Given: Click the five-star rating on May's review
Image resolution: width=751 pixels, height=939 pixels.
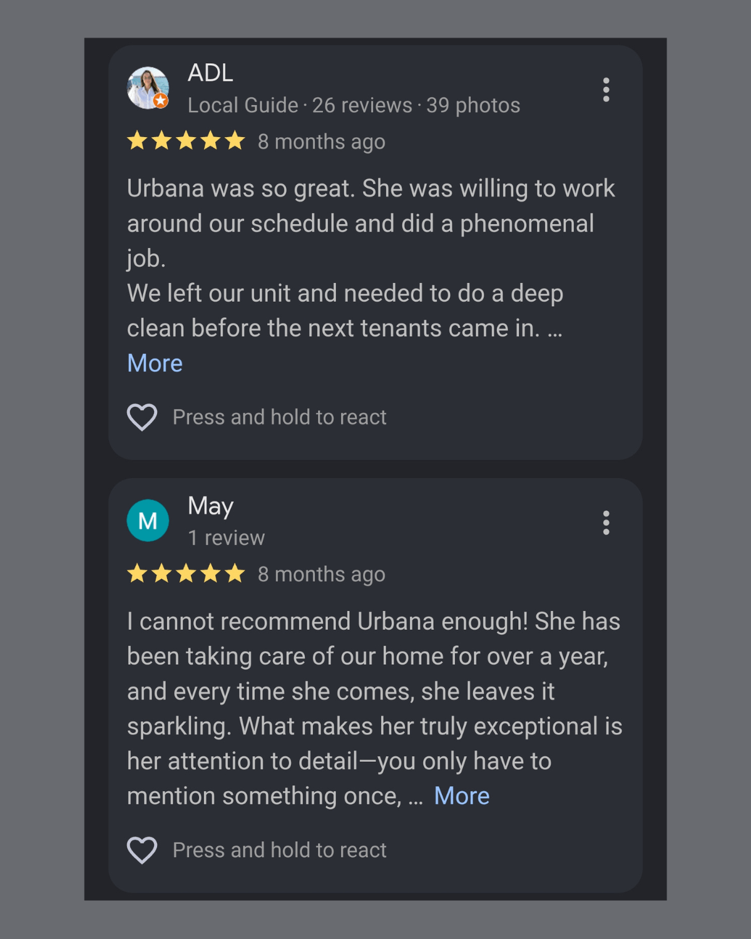Looking at the screenshot, I should click(186, 573).
